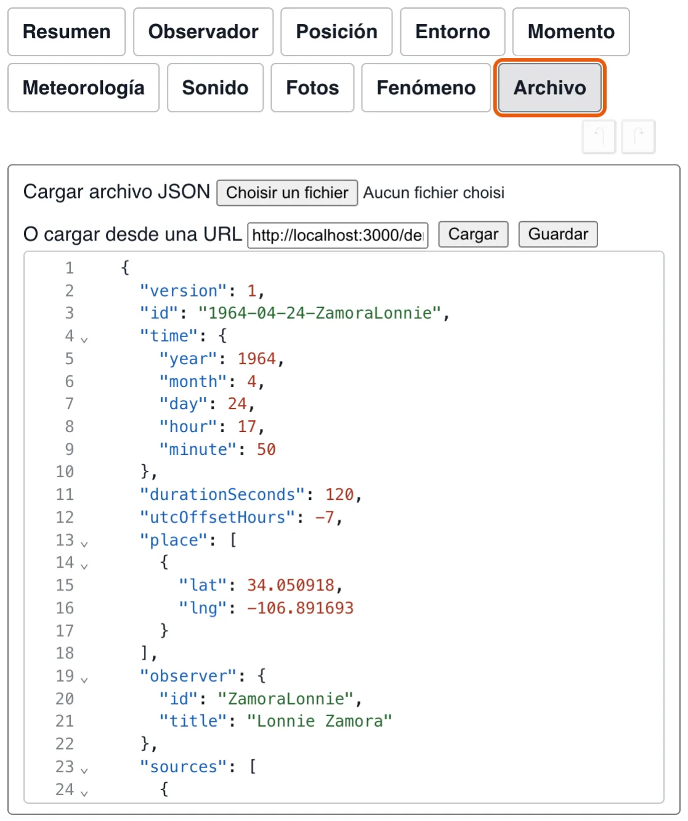Switch to the Observador tab
The width and height of the screenshot is (688, 821).
(x=203, y=31)
